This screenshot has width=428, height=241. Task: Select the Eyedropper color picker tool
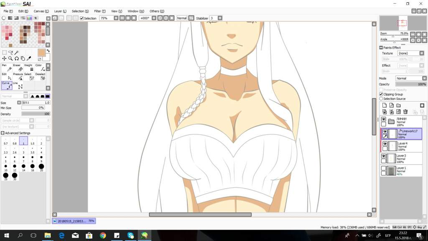(x=29, y=59)
